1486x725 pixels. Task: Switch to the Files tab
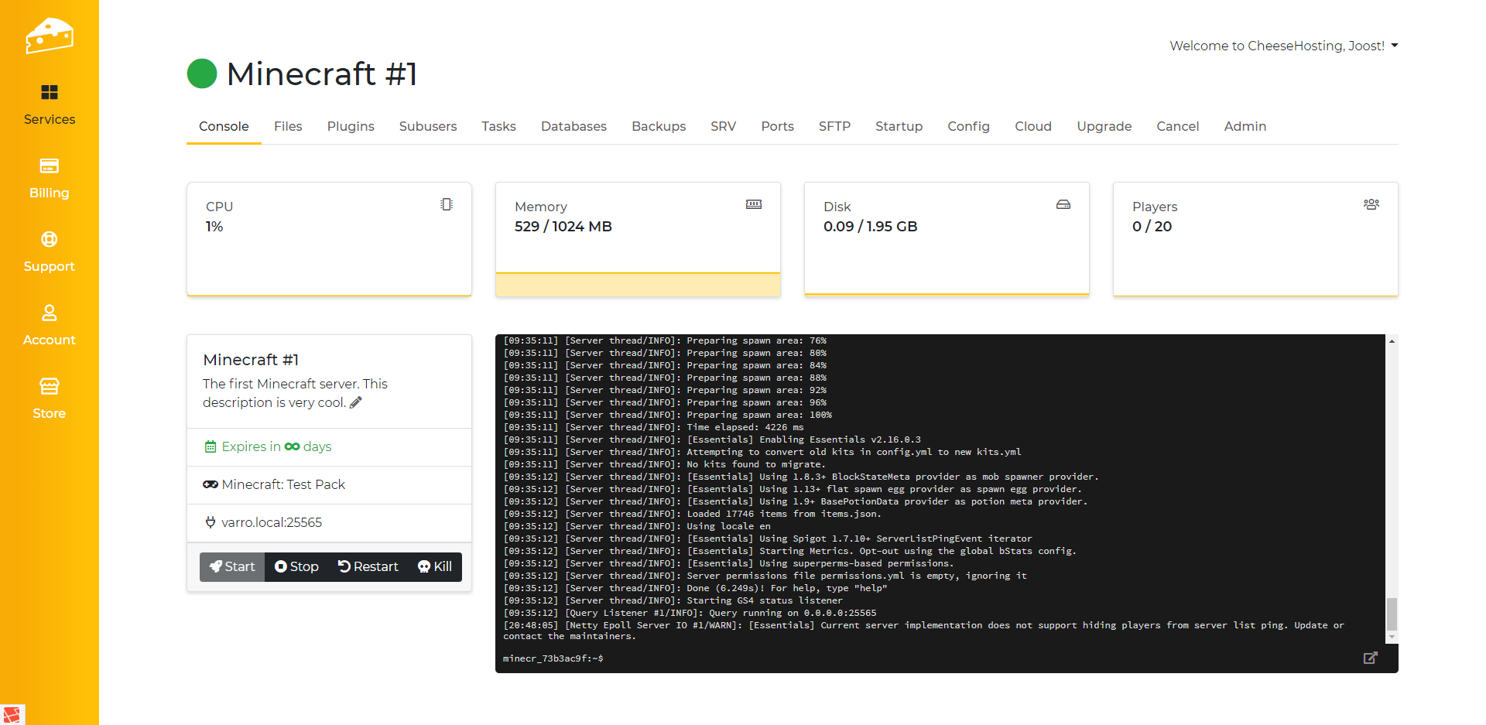(288, 126)
